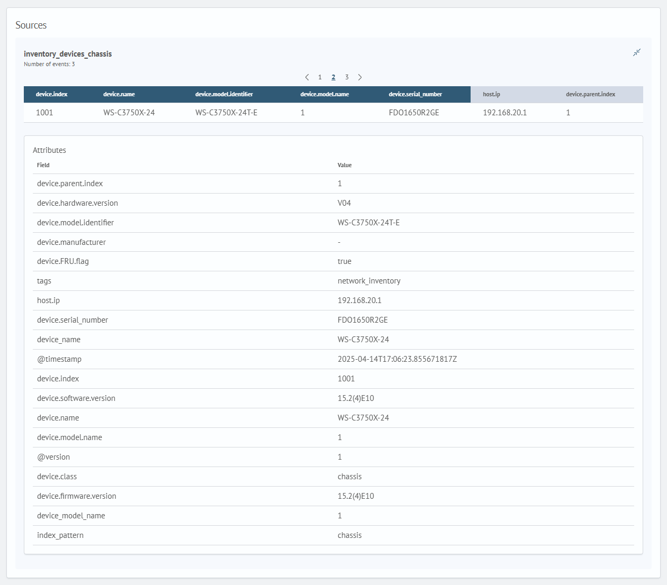Select device.index attribute field
The width and height of the screenshot is (667, 585).
pos(58,379)
